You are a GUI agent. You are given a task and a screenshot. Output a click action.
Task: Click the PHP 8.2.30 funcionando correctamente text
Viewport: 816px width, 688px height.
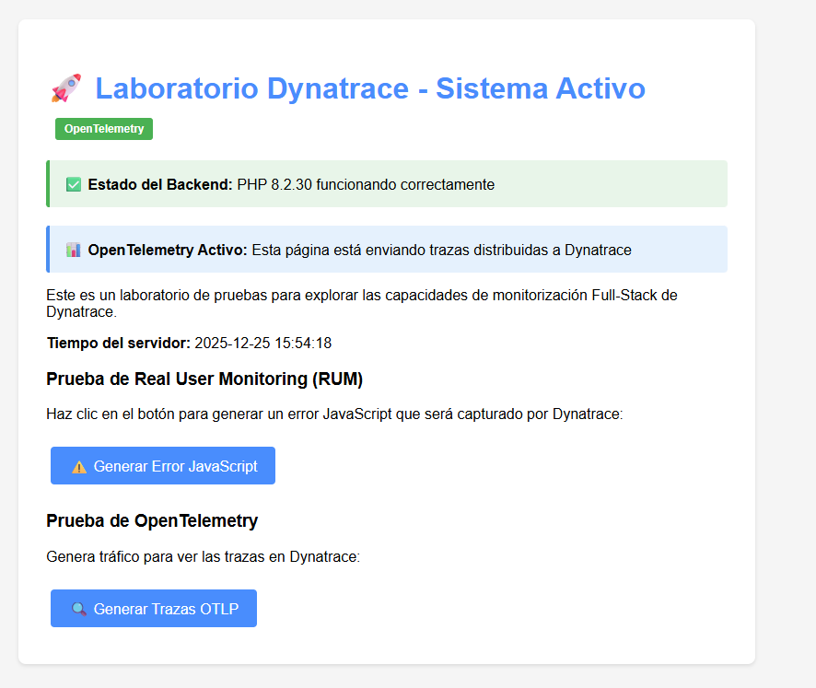point(366,184)
